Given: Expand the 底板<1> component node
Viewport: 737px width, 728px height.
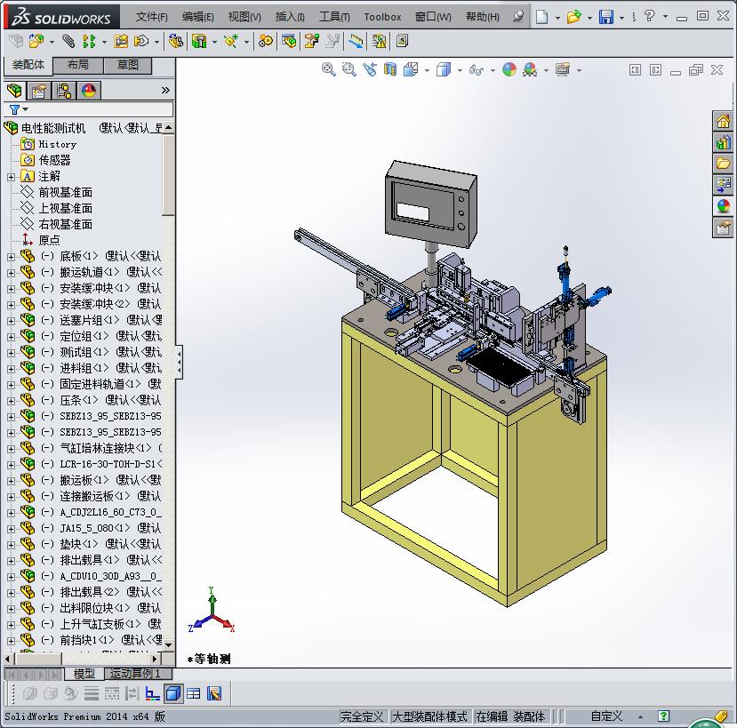Looking at the screenshot, I should click(x=11, y=257).
